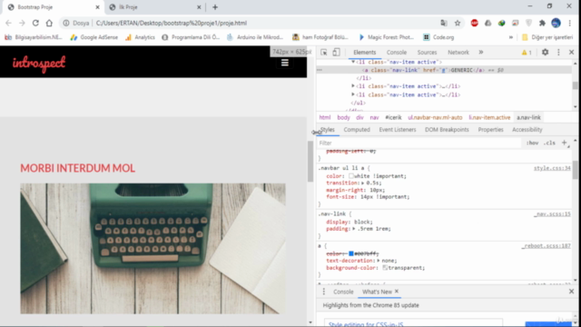
Task: Close the What's New drawer tab
Action: point(397,292)
